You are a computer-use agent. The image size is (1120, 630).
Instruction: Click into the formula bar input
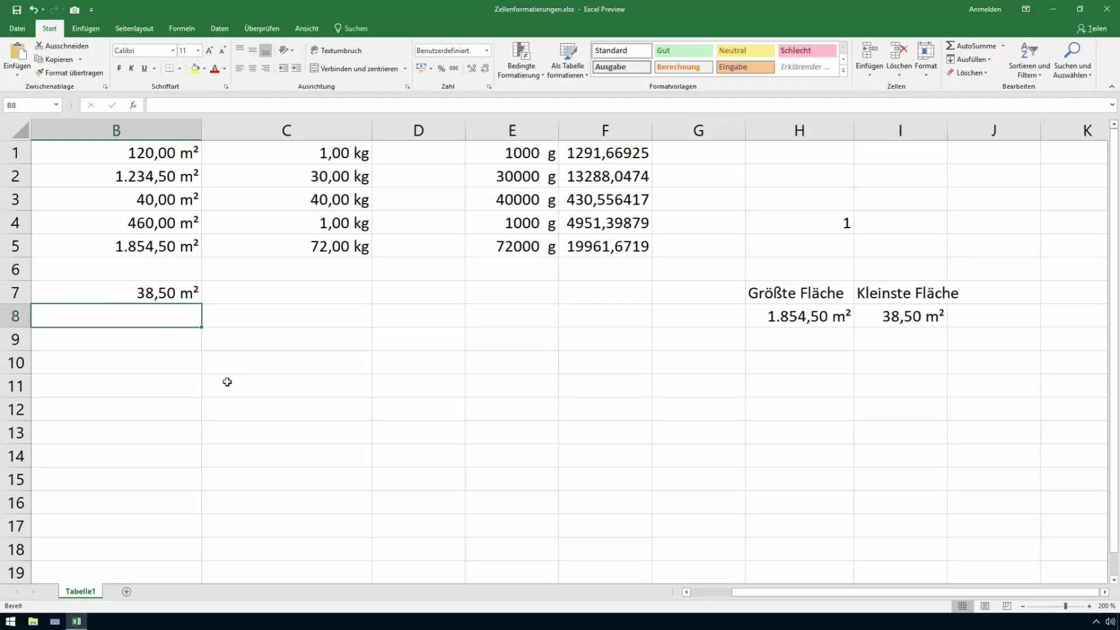click(x=627, y=105)
